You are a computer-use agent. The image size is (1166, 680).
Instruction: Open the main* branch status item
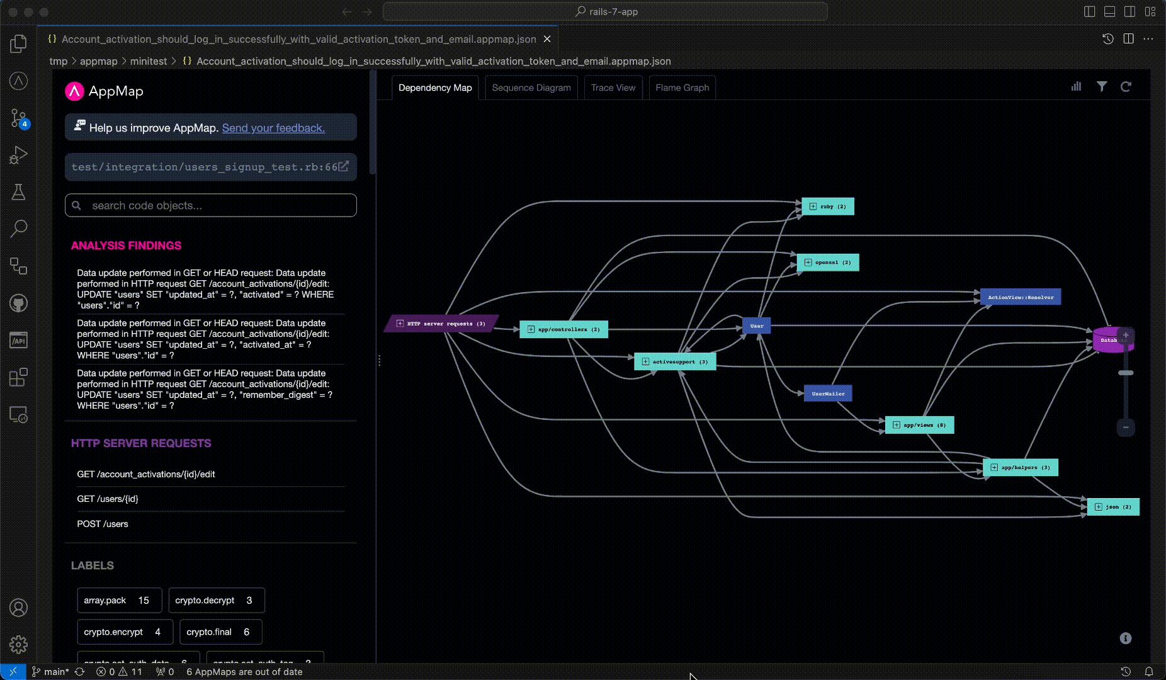50,672
